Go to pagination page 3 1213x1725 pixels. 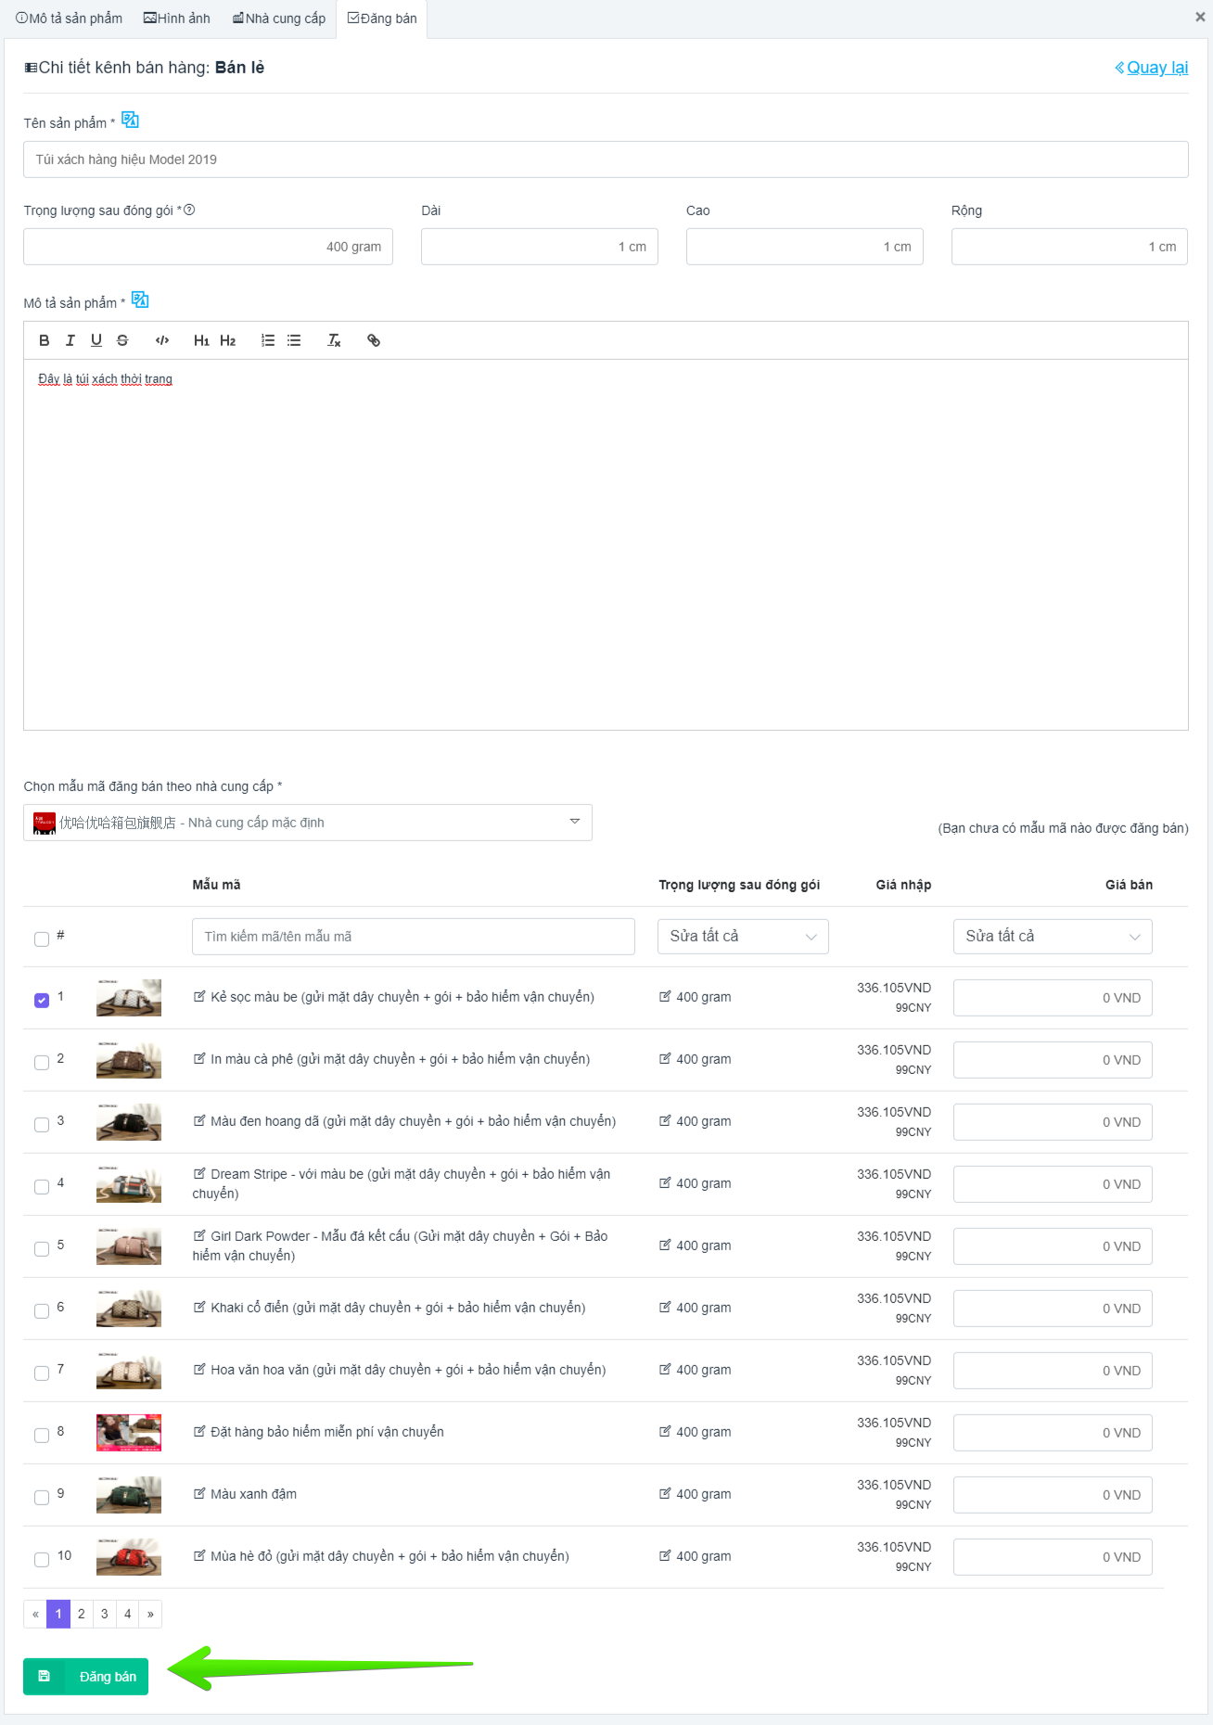[x=105, y=1614]
